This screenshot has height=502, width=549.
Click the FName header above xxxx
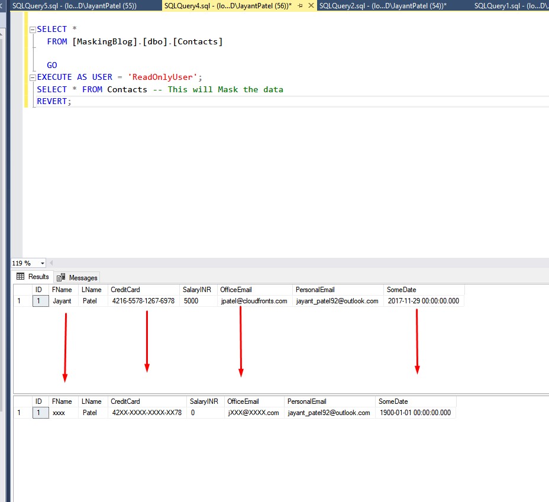point(64,401)
